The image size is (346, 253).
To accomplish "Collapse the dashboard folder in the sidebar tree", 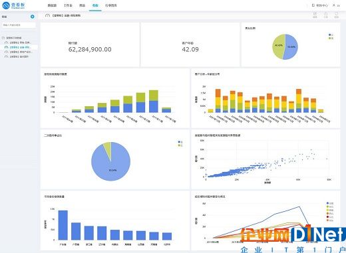I will coord(3,38).
